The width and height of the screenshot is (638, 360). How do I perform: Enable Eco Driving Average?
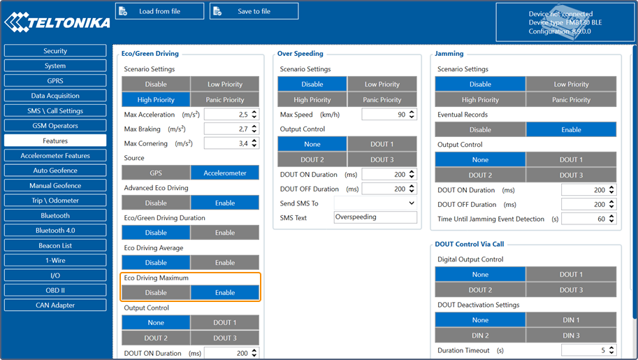point(224,263)
